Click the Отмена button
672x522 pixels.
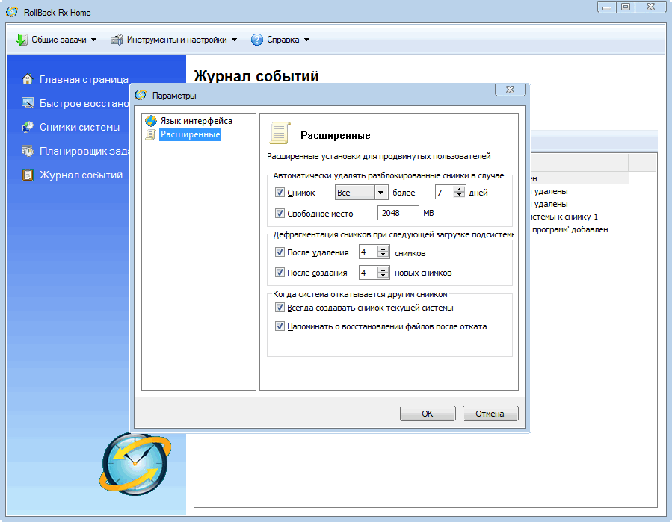click(x=490, y=413)
